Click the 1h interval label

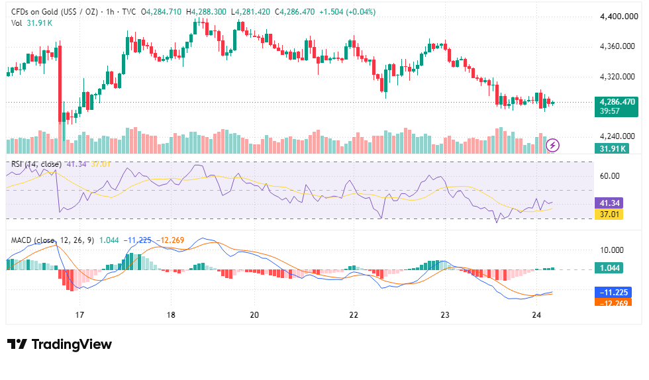pos(110,12)
